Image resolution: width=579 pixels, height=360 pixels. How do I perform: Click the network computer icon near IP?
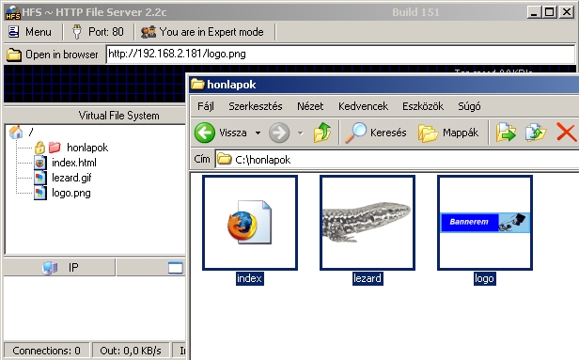(x=50, y=268)
